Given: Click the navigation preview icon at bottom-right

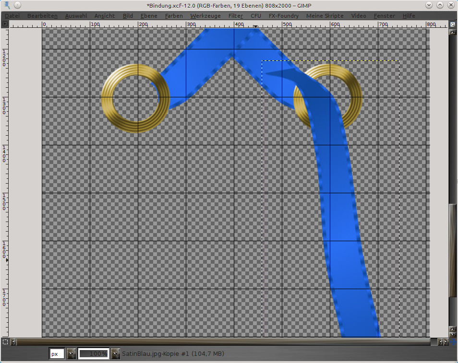Looking at the screenshot, I should (452, 342).
